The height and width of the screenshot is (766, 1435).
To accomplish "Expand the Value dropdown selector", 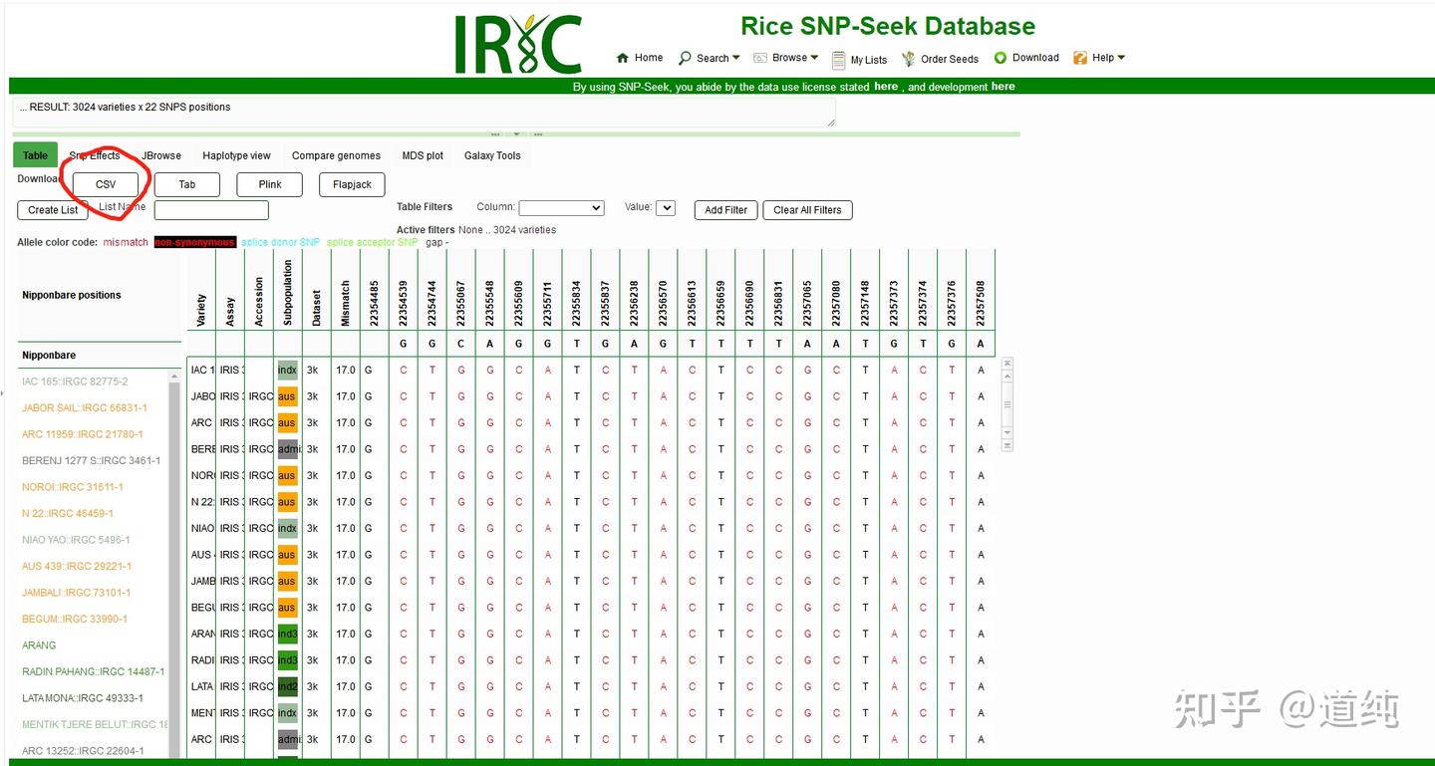I will 666,208.
